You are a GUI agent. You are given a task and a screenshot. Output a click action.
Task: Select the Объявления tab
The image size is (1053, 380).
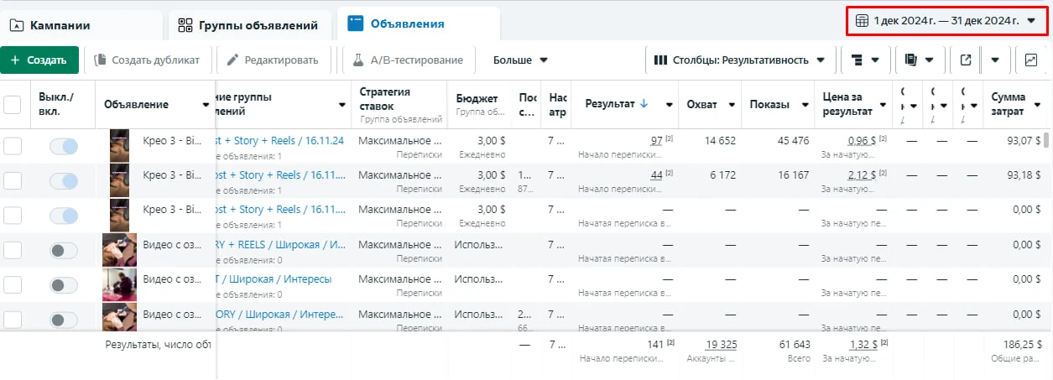pyautogui.click(x=419, y=24)
